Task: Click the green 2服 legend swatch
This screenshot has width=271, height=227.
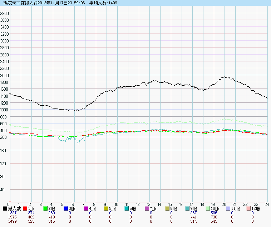Action: pos(46,208)
